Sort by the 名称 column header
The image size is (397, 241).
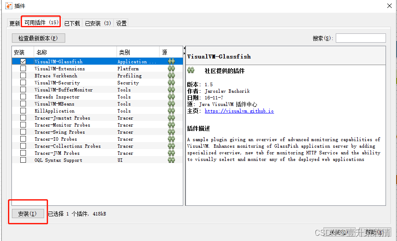[x=75, y=52]
